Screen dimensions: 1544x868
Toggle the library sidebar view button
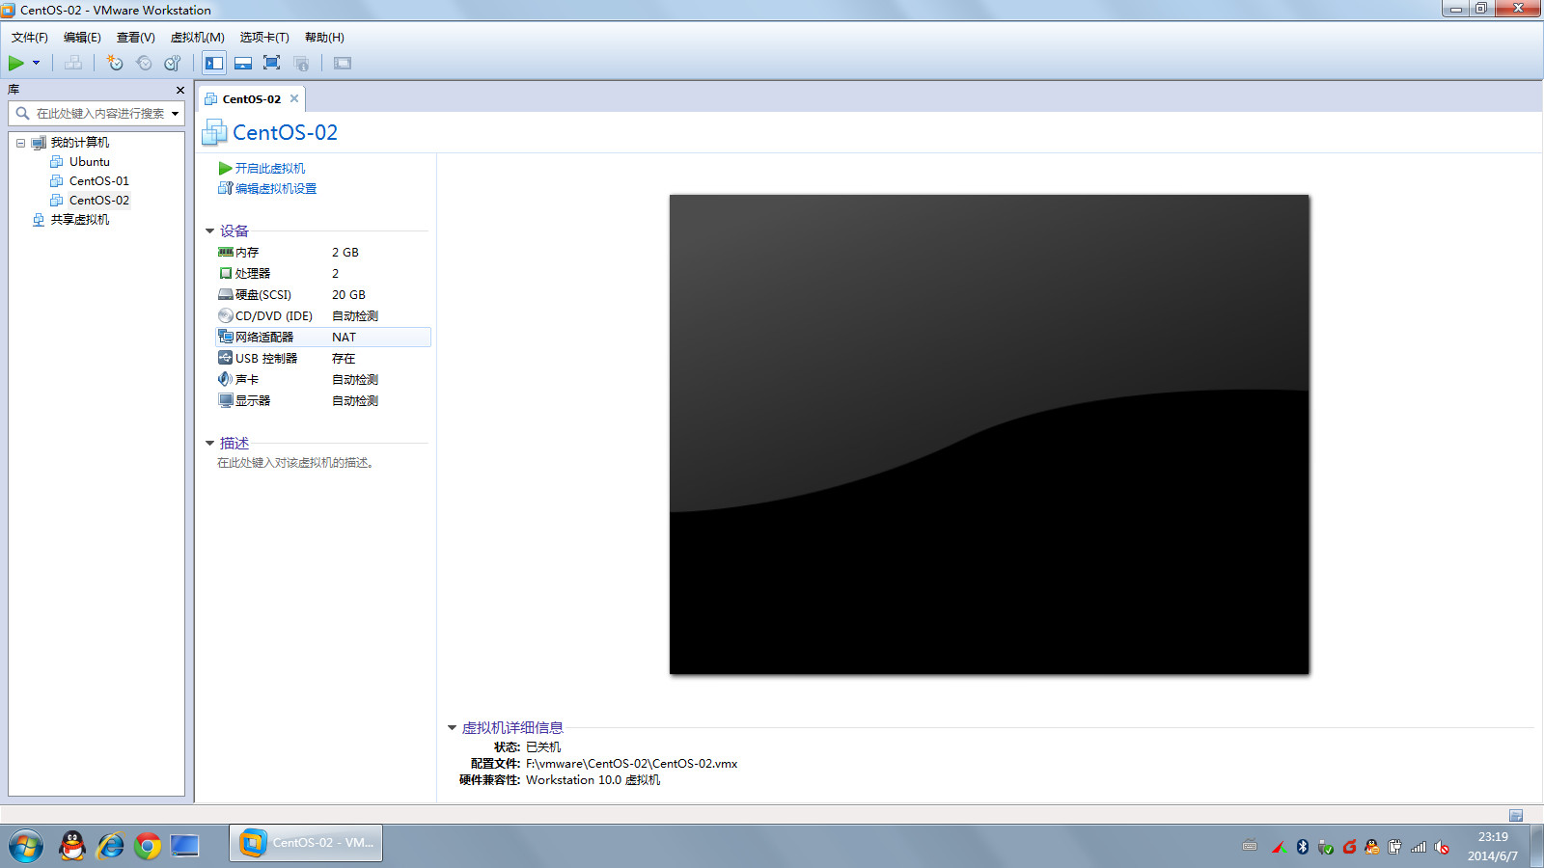point(214,63)
